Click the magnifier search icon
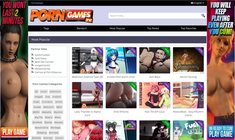This screenshot has width=235, height=140. (x=203, y=16)
